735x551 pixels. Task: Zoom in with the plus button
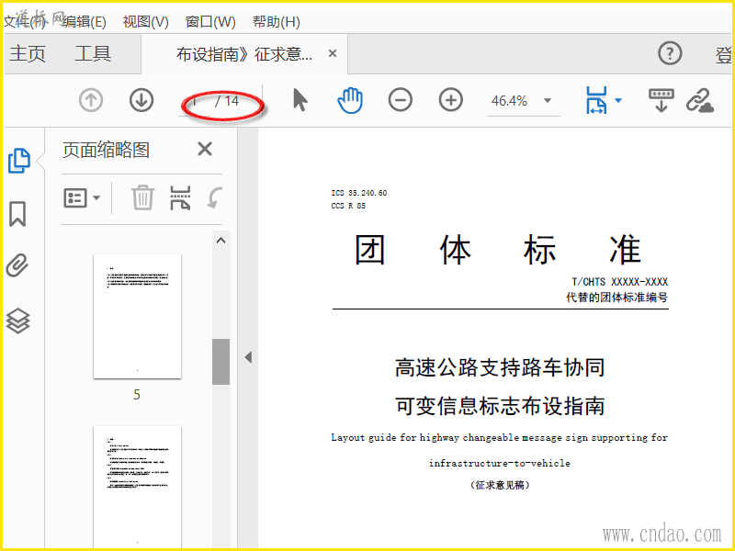click(451, 100)
